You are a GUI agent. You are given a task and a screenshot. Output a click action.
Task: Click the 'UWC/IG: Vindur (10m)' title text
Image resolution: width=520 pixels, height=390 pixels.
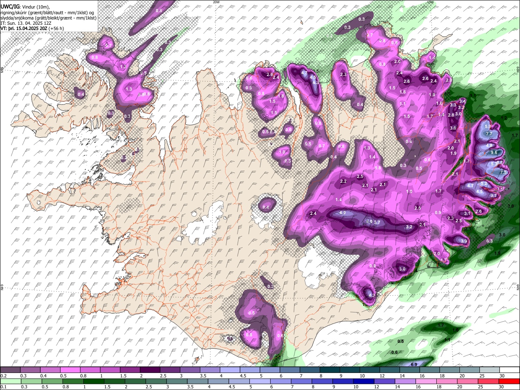(x=25, y=7)
